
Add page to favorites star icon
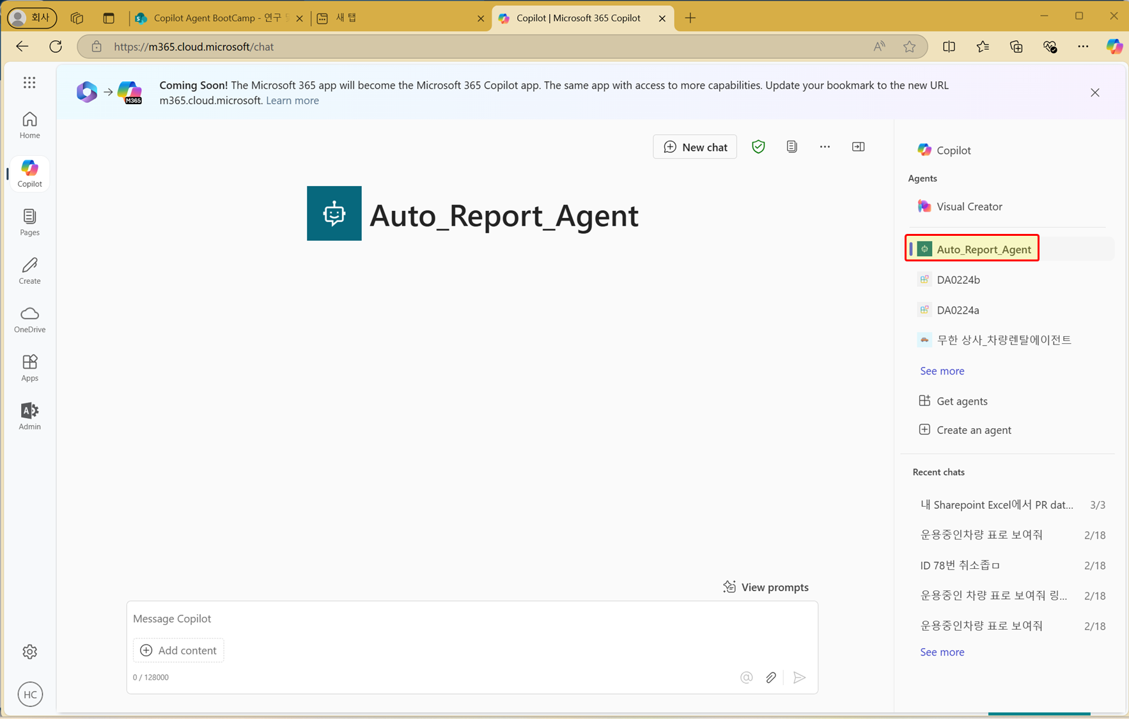click(x=909, y=46)
